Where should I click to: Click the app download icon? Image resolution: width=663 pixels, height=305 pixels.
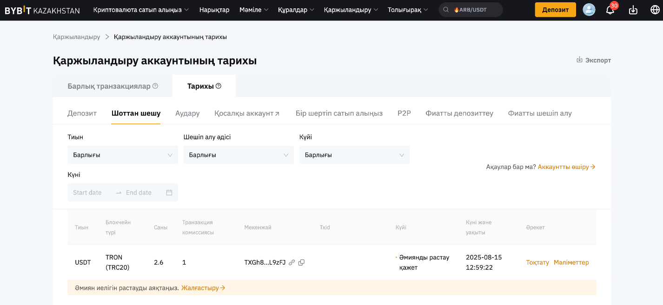click(x=633, y=10)
